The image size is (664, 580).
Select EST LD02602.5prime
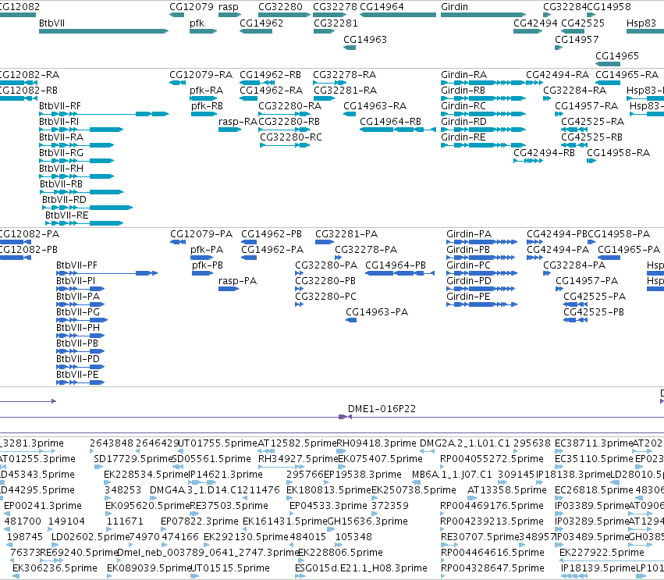91,537
